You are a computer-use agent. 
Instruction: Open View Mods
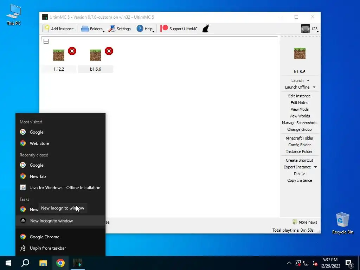coord(300,109)
